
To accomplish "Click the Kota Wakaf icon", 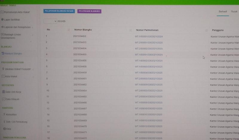I will tap(3, 76).
